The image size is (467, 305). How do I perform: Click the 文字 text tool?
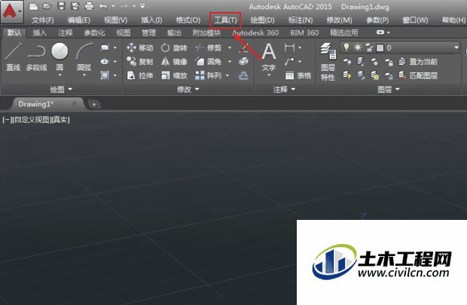pos(269,57)
